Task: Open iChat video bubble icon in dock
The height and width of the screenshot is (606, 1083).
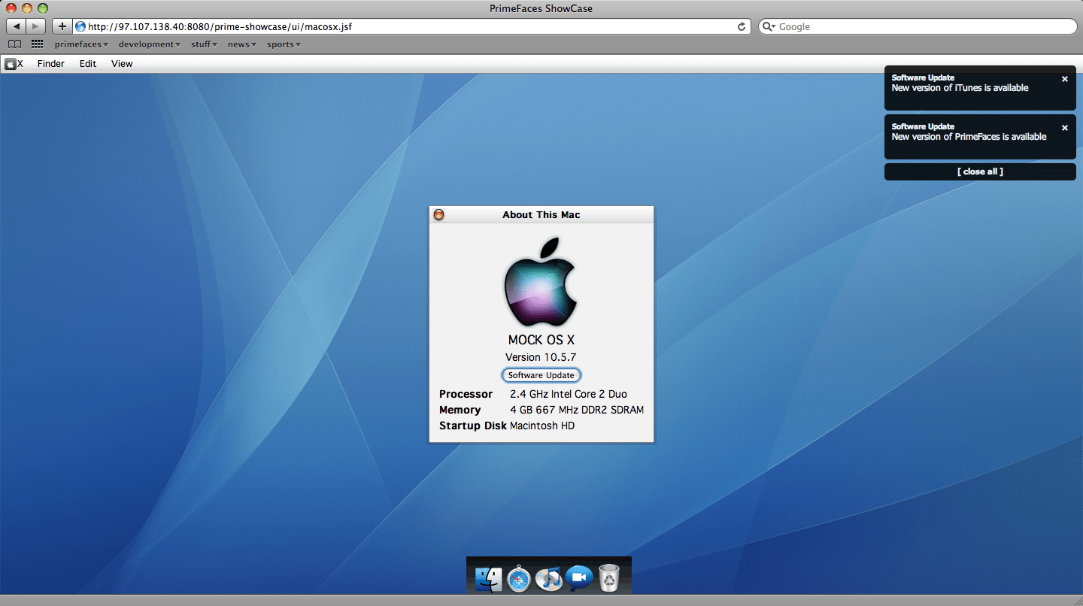Action: (x=579, y=578)
